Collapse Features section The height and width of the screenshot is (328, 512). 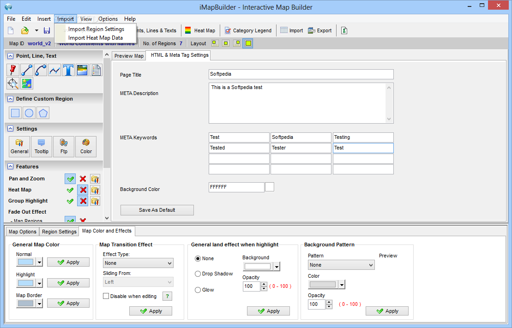pyautogui.click(x=11, y=167)
